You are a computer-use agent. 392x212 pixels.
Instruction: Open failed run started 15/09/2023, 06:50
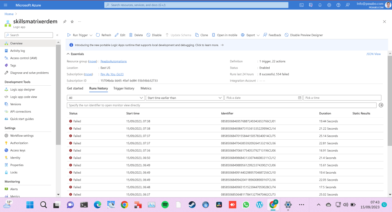coord(225,158)
